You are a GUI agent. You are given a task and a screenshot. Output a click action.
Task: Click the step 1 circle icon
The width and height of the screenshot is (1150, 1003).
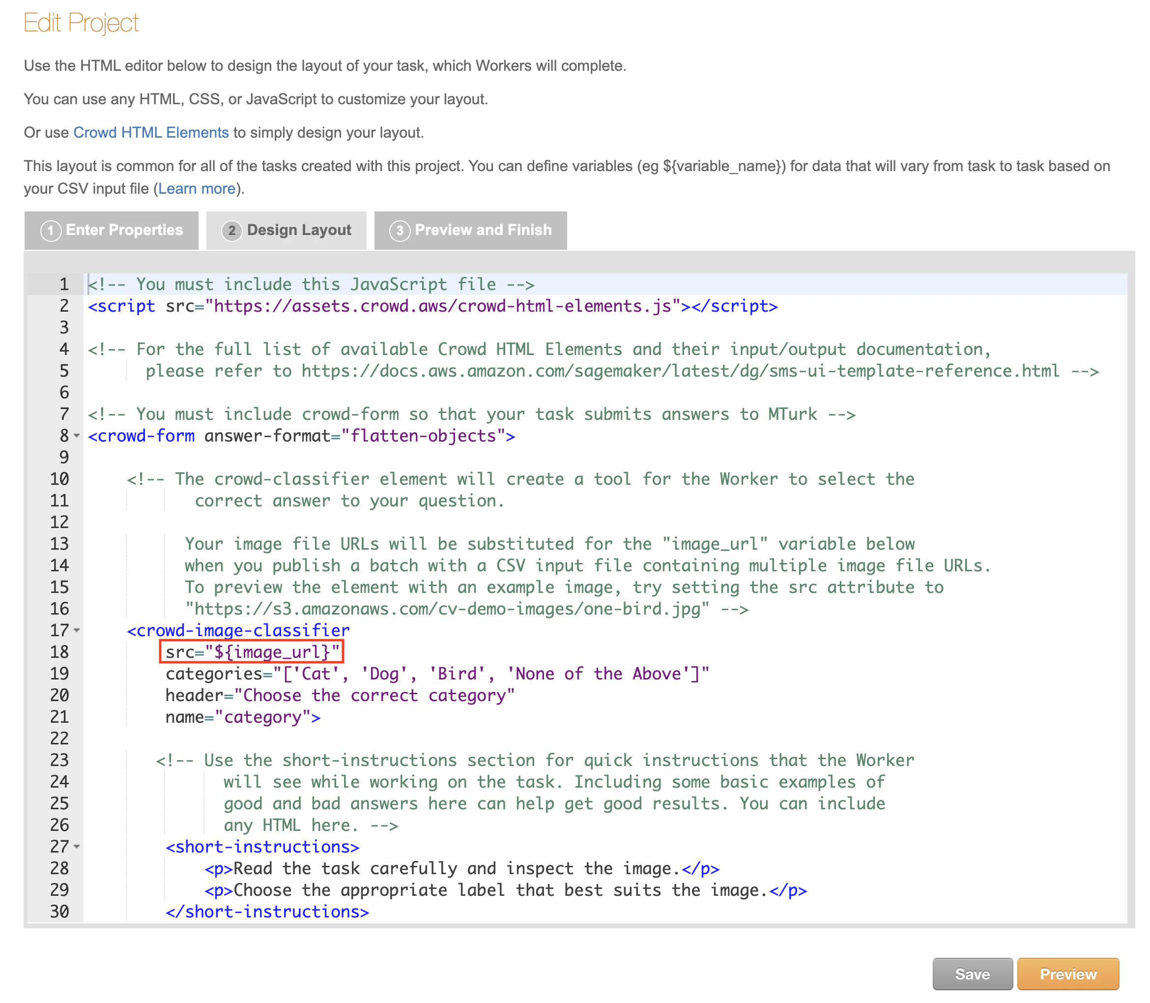(x=51, y=231)
